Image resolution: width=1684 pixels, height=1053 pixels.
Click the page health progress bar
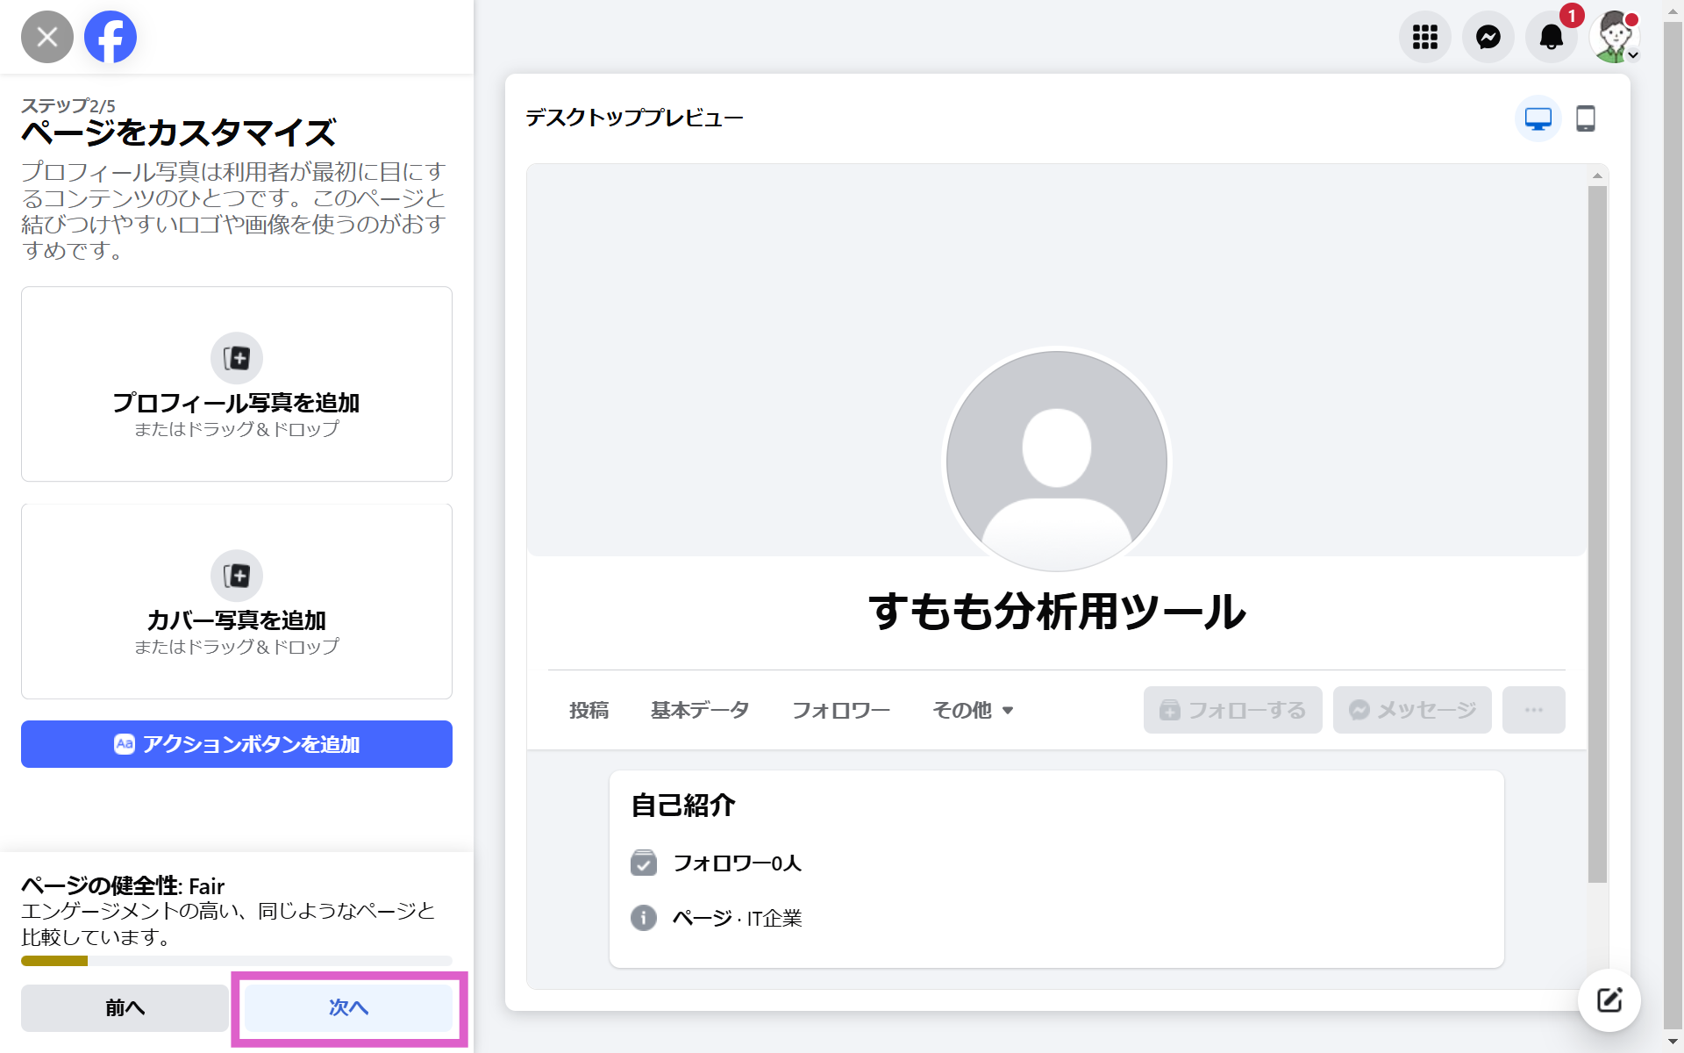coord(237,961)
